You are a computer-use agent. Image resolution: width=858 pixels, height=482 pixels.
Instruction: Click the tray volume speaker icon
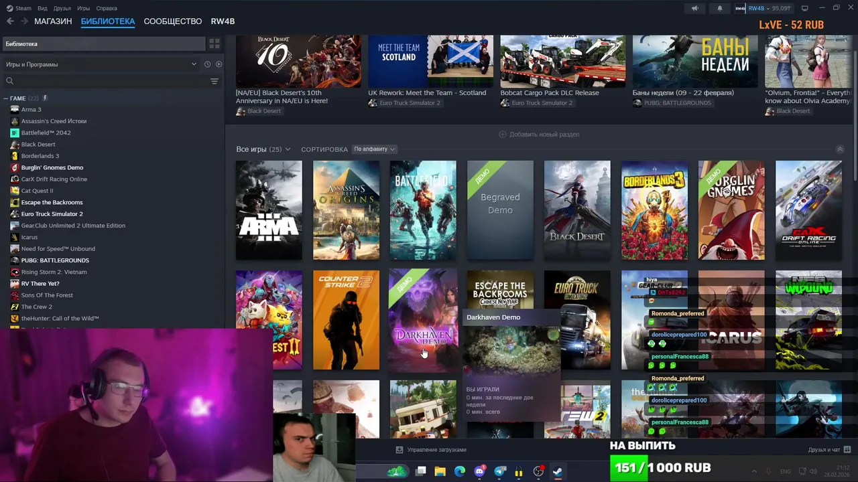[813, 471]
